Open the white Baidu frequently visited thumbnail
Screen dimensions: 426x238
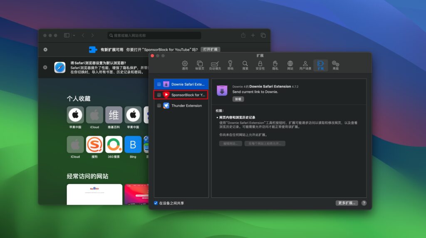pyautogui.click(x=94, y=194)
